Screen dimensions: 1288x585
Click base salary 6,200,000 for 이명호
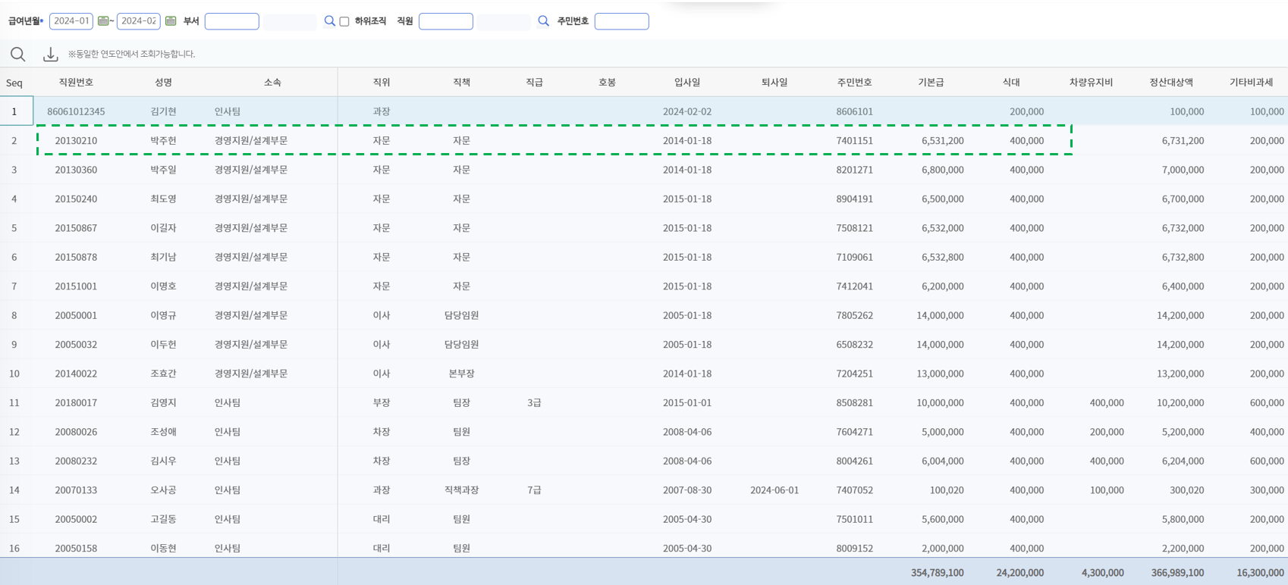pyautogui.click(x=943, y=286)
